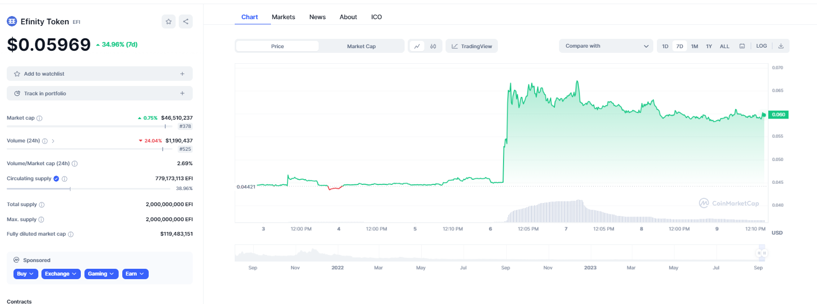This screenshot has width=817, height=304.
Task: Select the line chart view icon
Action: click(x=417, y=47)
